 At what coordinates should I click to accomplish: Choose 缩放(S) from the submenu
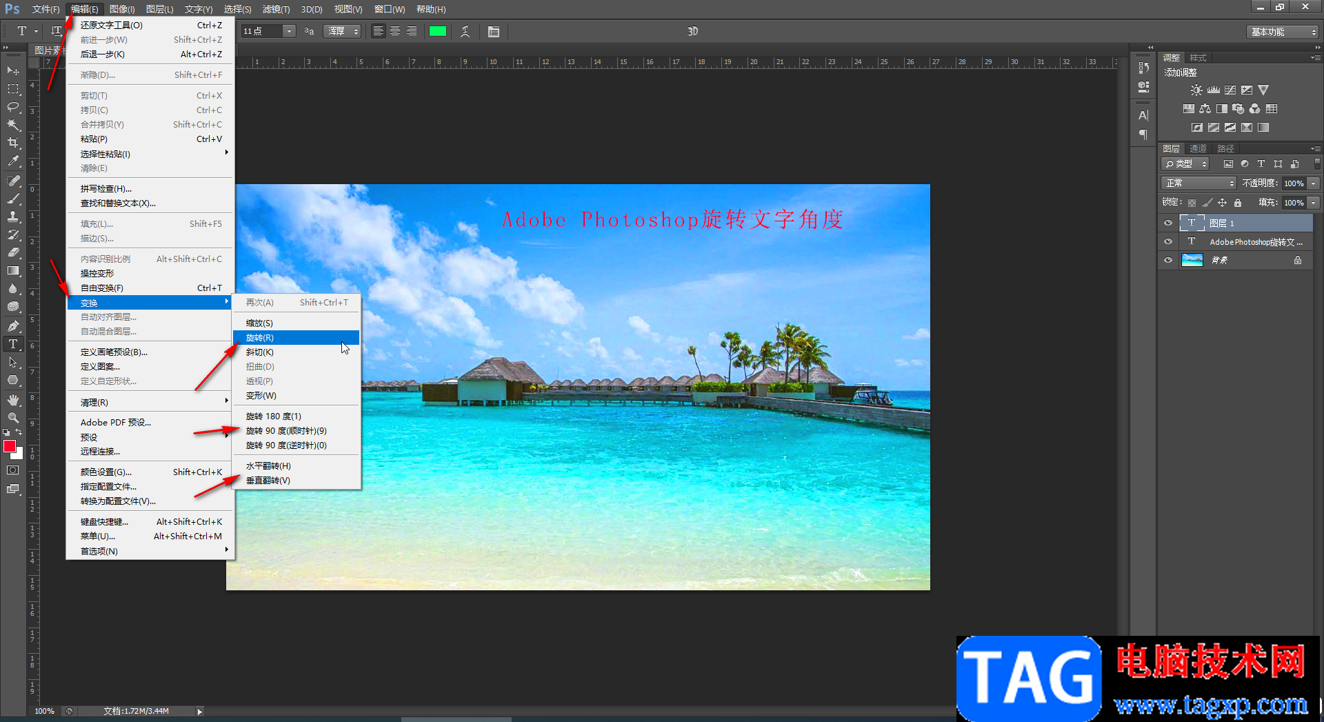(x=296, y=323)
